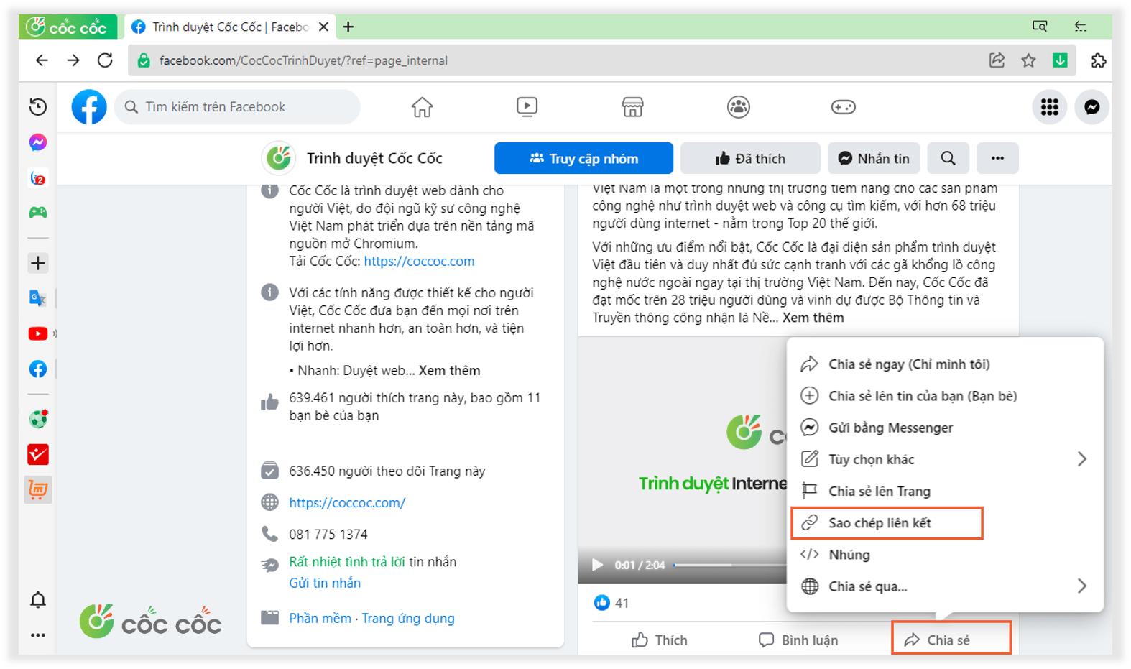Open a new browser tab
The width and height of the screenshot is (1131, 669).
pyautogui.click(x=348, y=27)
